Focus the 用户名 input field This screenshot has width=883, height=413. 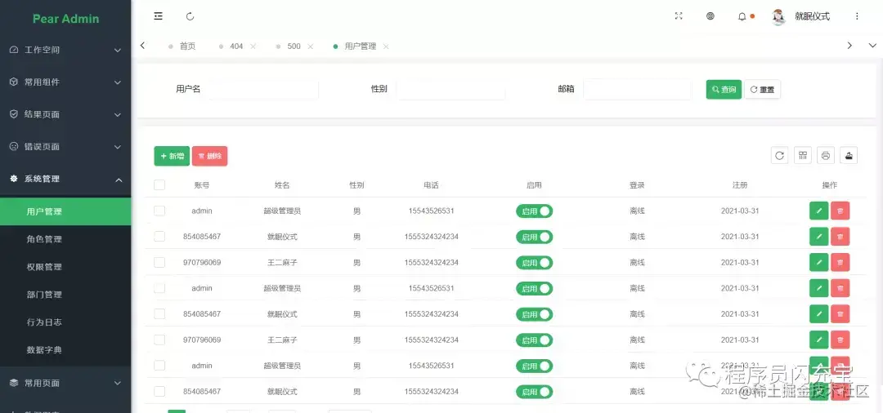263,89
